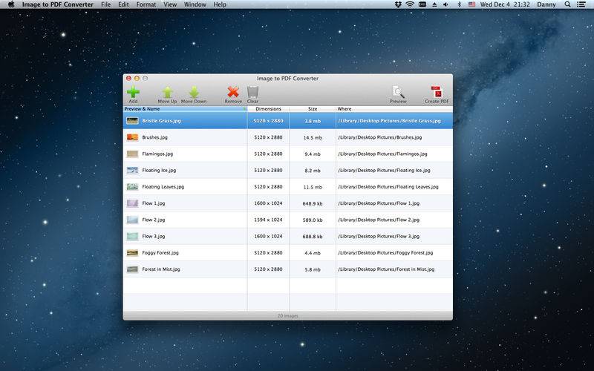Click the Floating Leaves.jpg thumbnail

coord(132,187)
